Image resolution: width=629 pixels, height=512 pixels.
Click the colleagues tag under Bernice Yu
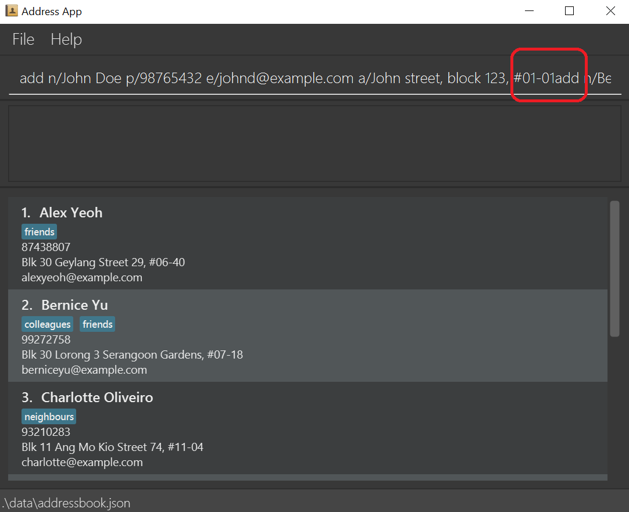(47, 324)
